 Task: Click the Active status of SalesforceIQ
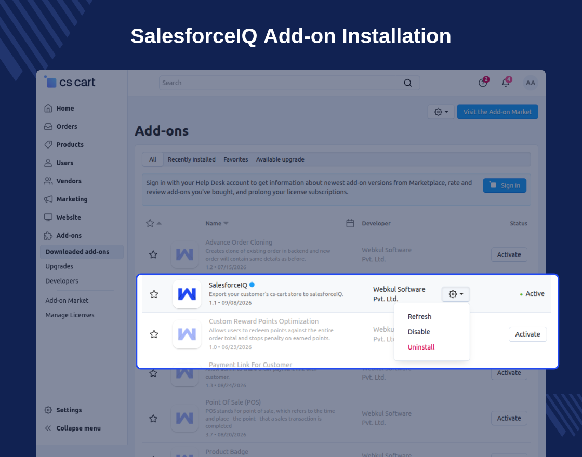[532, 294]
